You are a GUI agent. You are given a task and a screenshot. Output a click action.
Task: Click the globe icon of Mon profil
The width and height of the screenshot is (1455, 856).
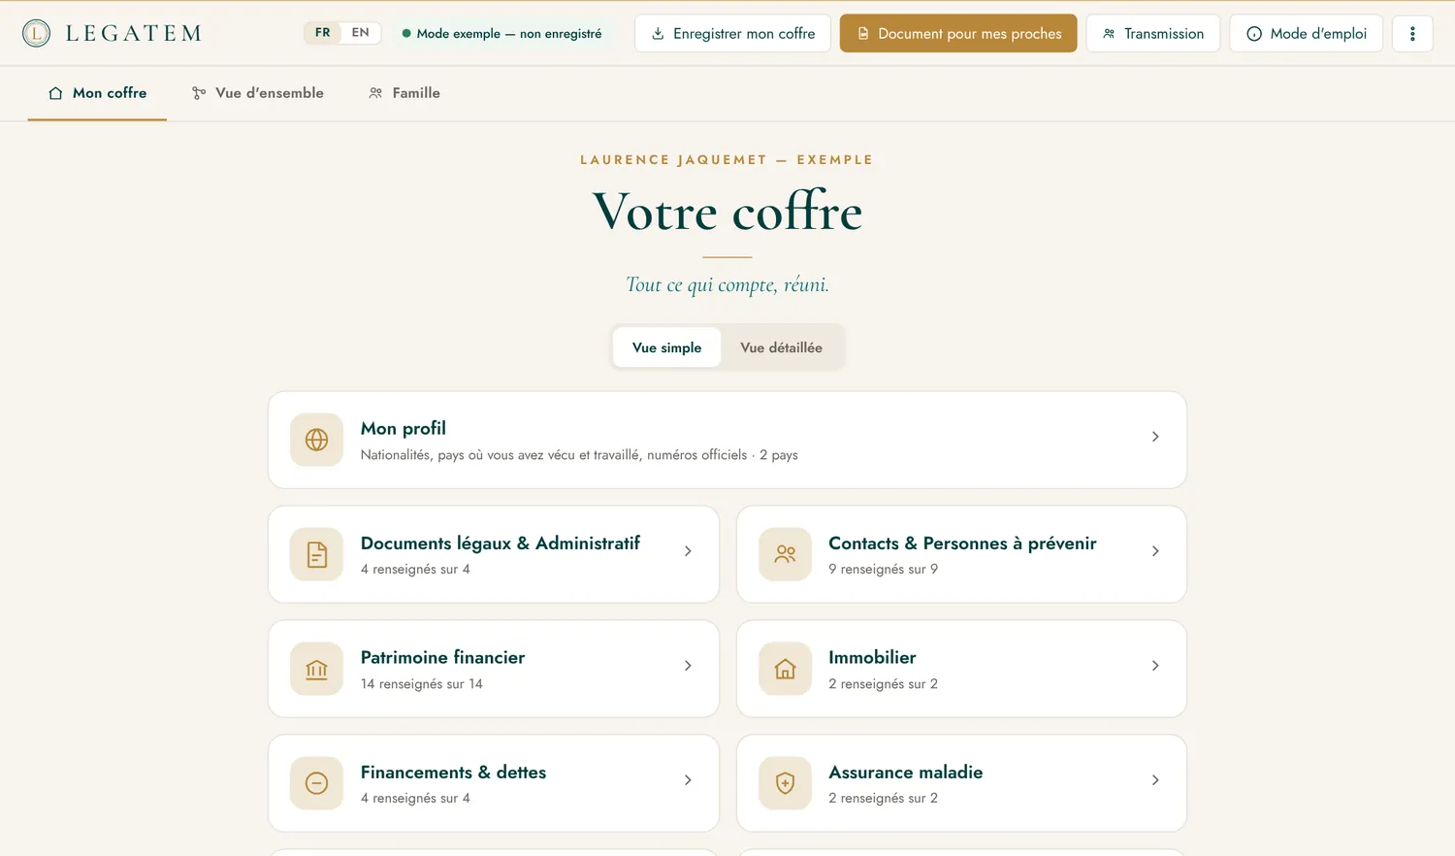[x=316, y=440]
